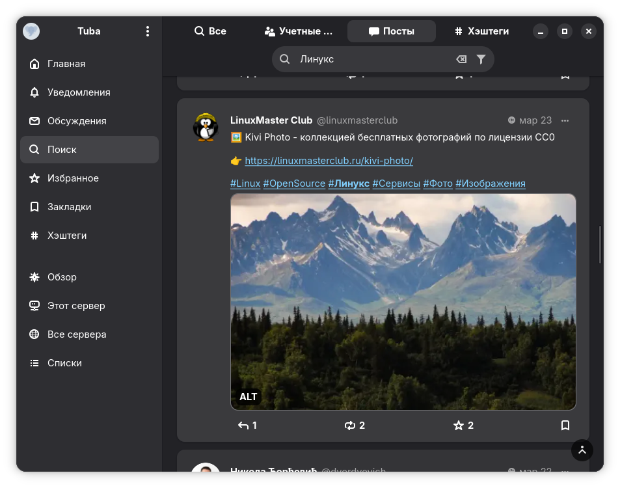Image resolution: width=620 pixels, height=488 pixels.
Task: Open Уведомления notifications
Action: click(x=89, y=92)
